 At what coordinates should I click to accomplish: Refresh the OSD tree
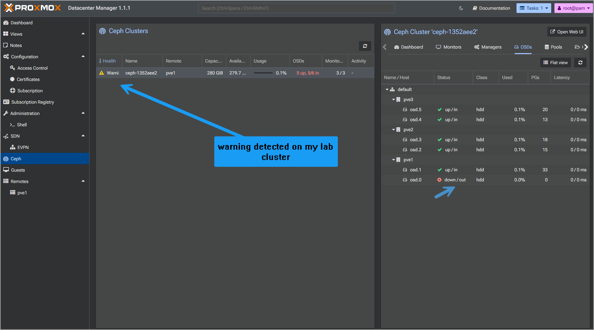point(580,63)
